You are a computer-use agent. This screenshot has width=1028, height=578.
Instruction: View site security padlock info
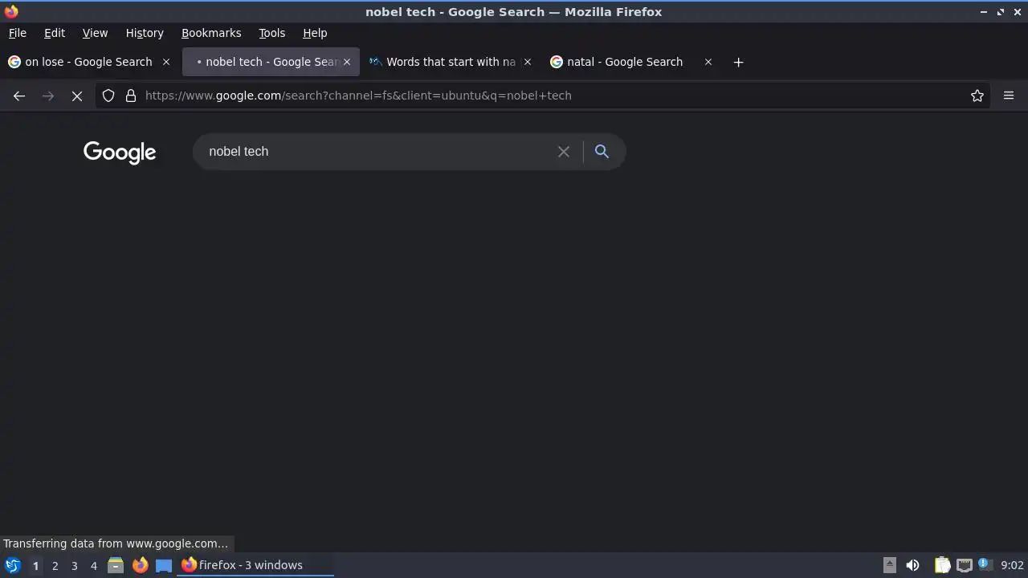coord(131,96)
